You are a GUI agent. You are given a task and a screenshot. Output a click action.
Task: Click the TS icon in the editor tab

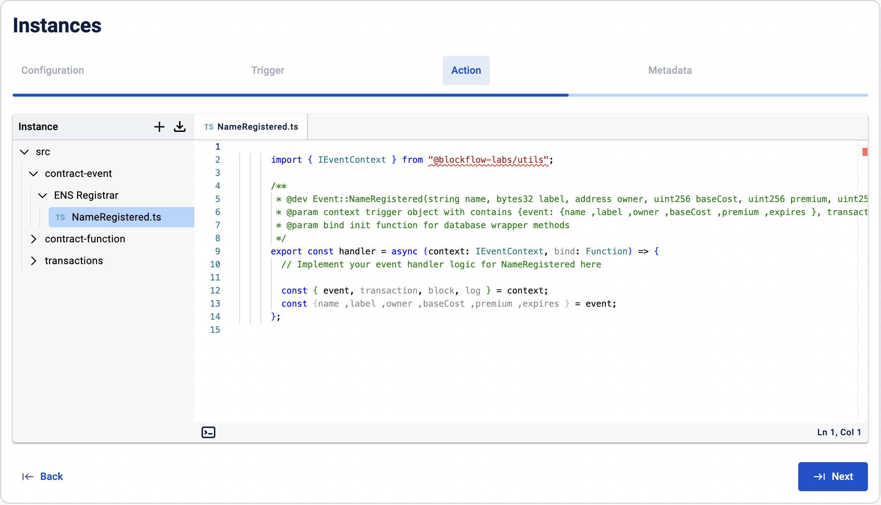click(209, 127)
